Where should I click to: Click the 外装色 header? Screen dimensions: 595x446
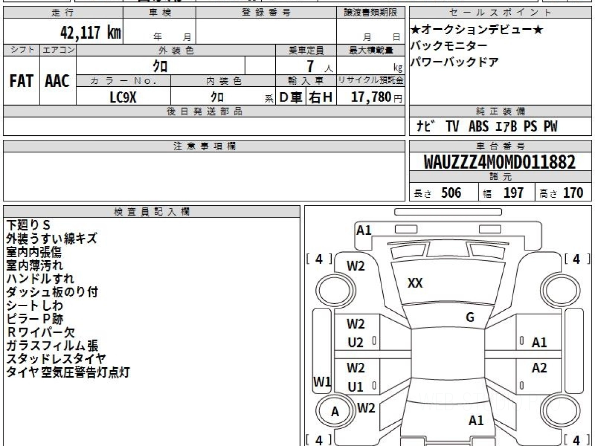(176, 50)
